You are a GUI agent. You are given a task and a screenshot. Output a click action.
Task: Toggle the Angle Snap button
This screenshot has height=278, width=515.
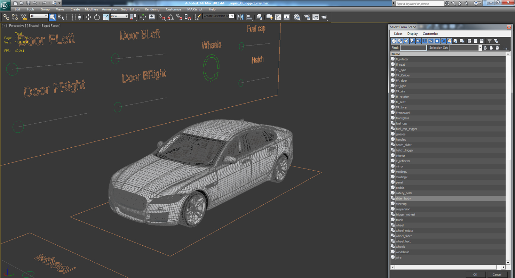tap(171, 17)
